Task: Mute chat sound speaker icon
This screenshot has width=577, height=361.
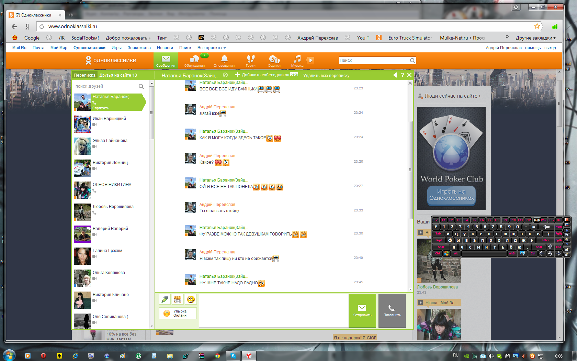Action: tap(395, 75)
